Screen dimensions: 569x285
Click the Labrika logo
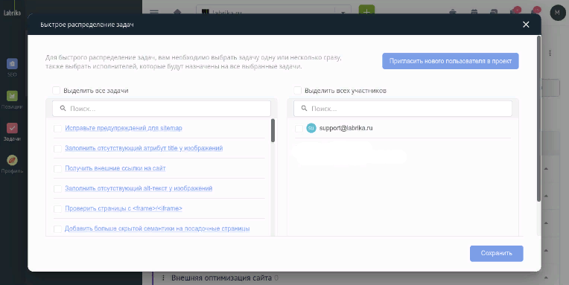click(x=13, y=13)
